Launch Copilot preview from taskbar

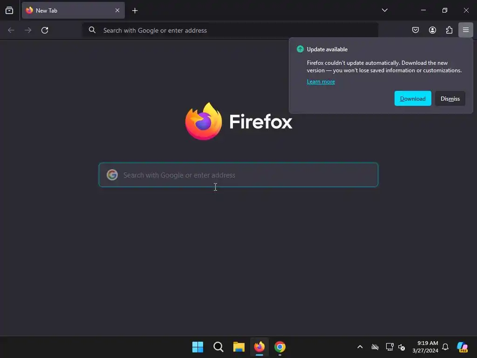point(462,347)
